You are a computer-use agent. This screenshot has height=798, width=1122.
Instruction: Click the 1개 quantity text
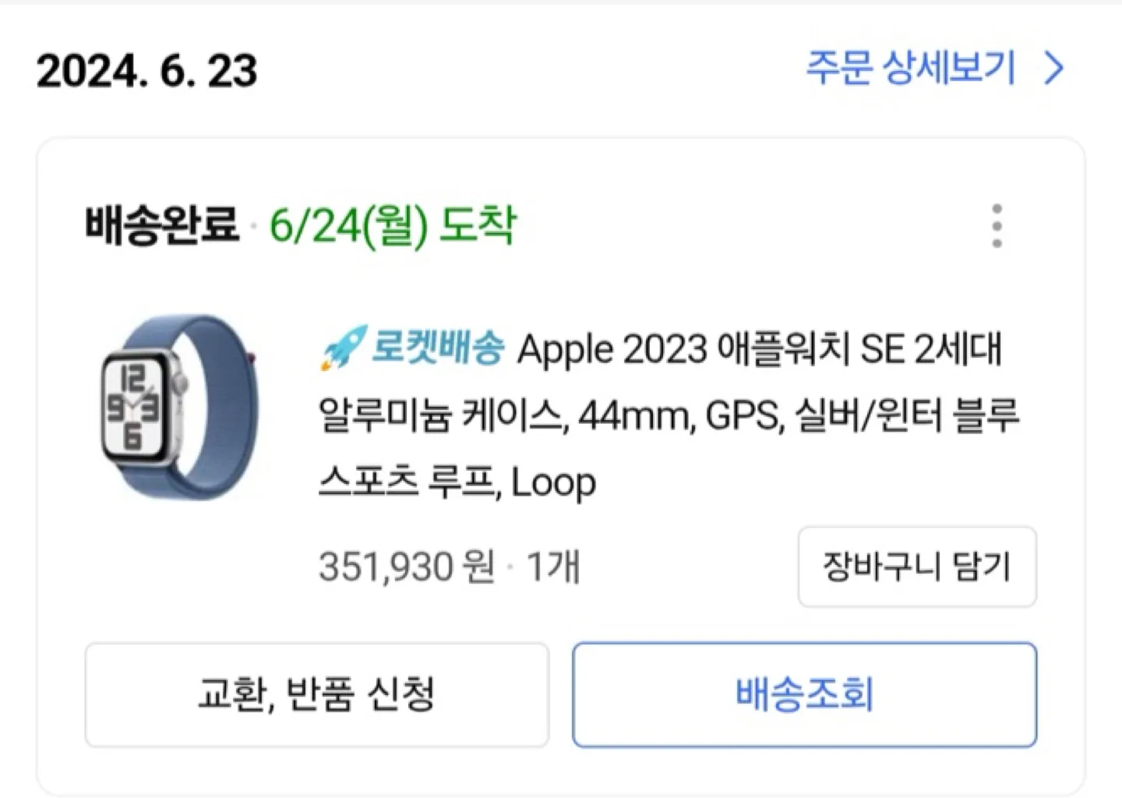(x=552, y=567)
